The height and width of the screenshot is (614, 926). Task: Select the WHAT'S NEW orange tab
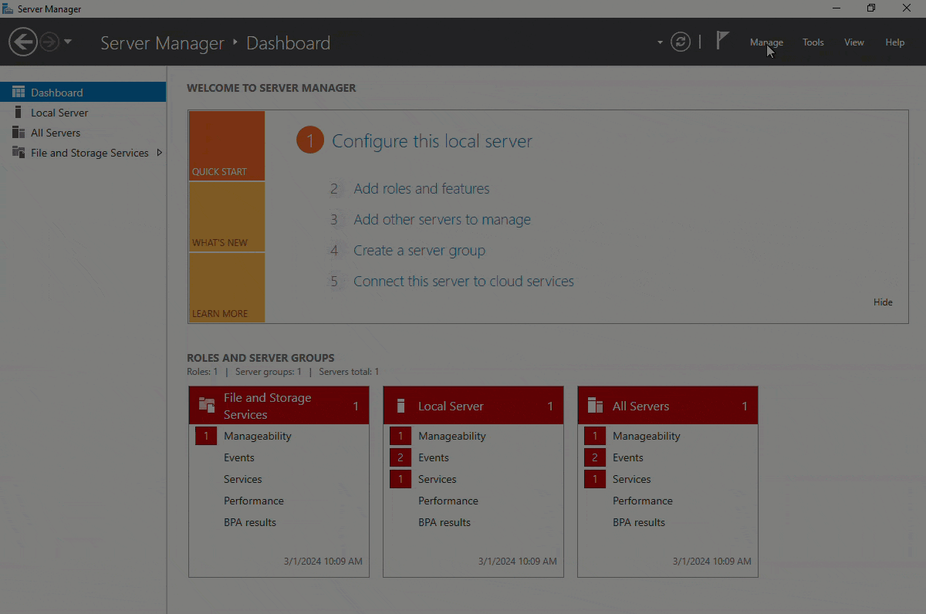point(226,217)
